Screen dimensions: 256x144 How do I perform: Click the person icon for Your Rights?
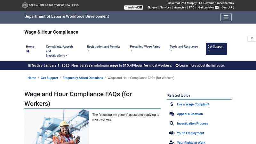click(172, 142)
